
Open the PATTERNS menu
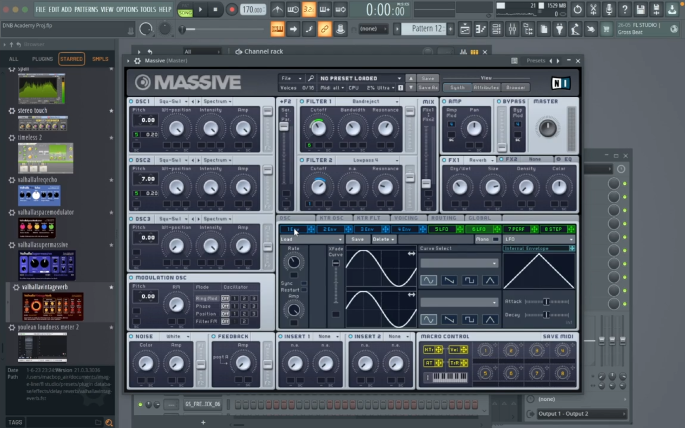(x=86, y=9)
